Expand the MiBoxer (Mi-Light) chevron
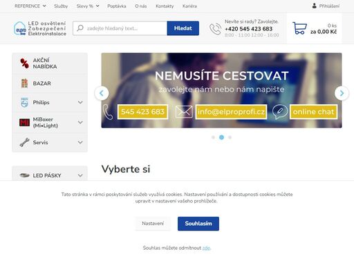The width and height of the screenshot is (354, 265). pos(80,122)
